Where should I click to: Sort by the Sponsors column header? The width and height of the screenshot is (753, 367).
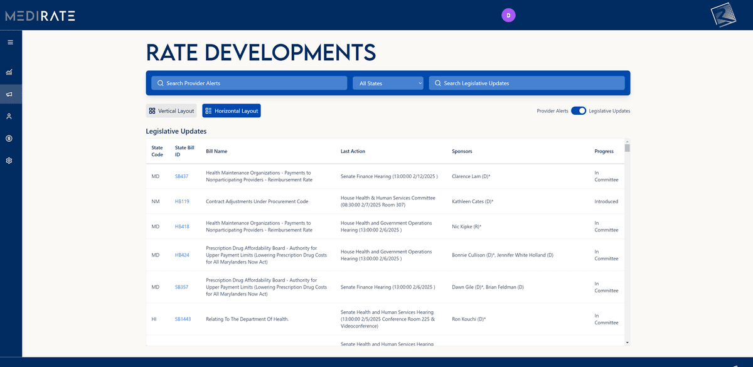(x=462, y=151)
